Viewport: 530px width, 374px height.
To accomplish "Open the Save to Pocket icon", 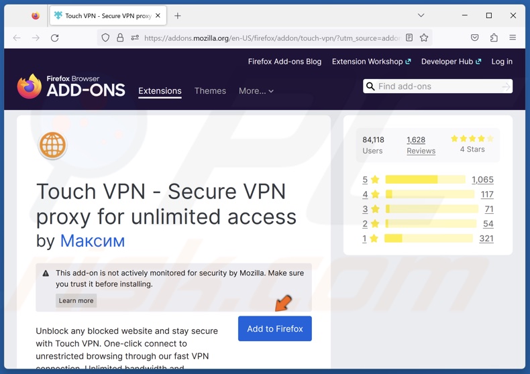I will [475, 38].
